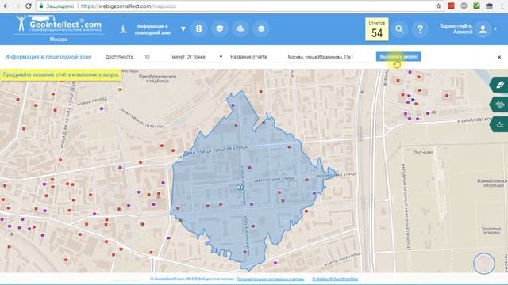This screenshot has width=508, height=285.
Task: Open the chart graph tab on right edge
Action: tap(500, 124)
